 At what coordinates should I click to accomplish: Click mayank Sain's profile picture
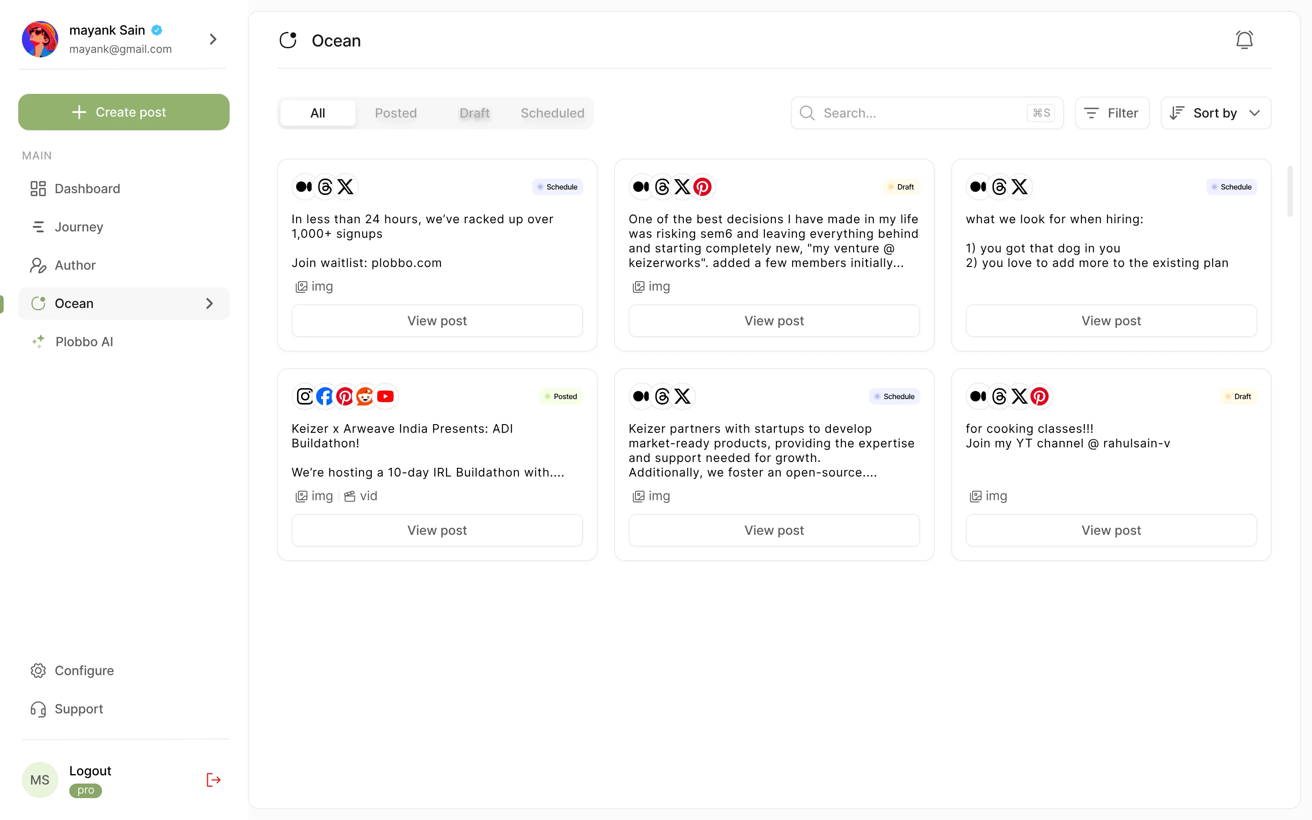(x=40, y=39)
